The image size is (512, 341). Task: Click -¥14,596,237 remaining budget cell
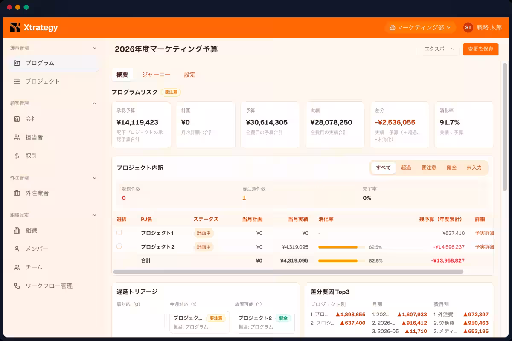pos(449,247)
